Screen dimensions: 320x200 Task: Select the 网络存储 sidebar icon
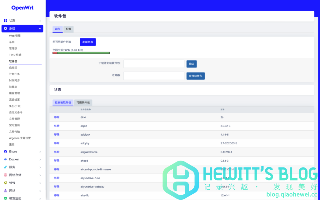(5, 175)
